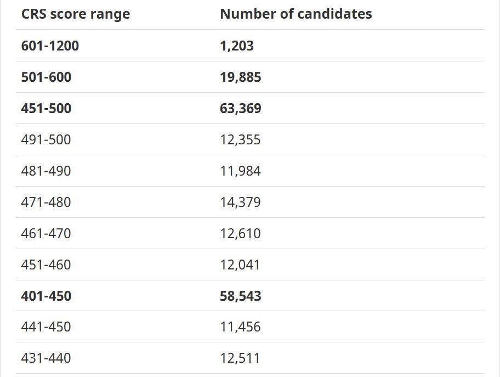Screen dimensions: 500x377
Task: Select the 12,610 candidates value
Action: (240, 234)
